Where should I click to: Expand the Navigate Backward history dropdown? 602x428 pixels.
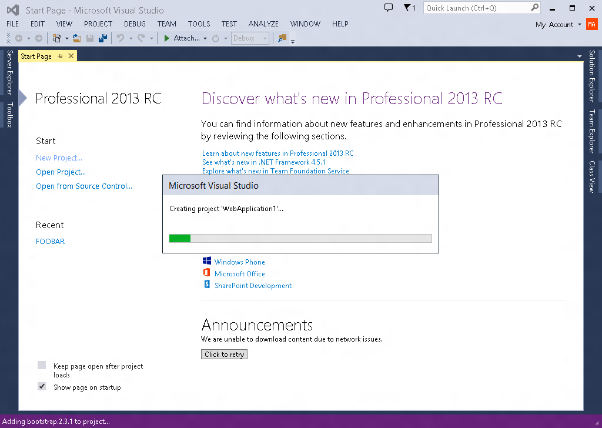[x=29, y=38]
